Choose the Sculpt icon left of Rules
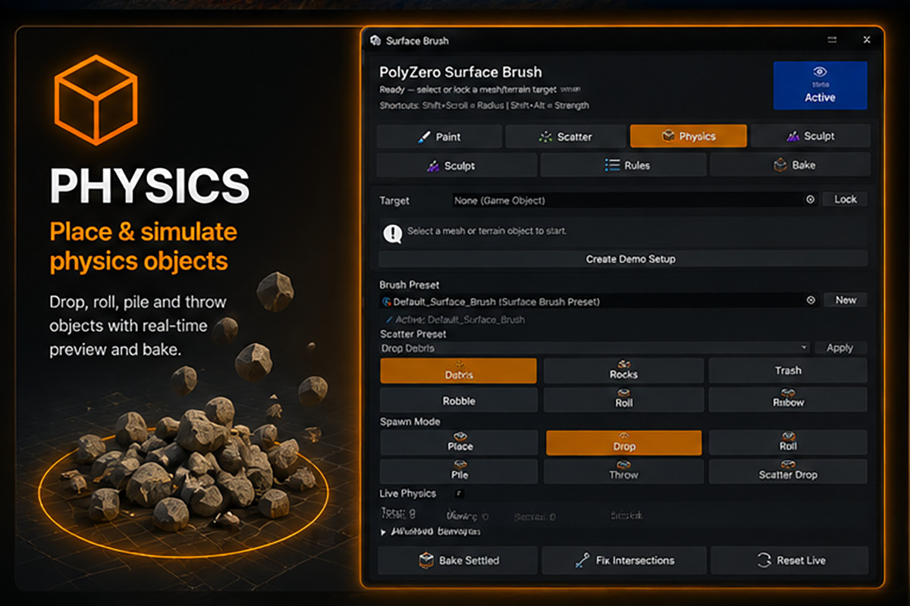The image size is (910, 606). tap(433, 165)
